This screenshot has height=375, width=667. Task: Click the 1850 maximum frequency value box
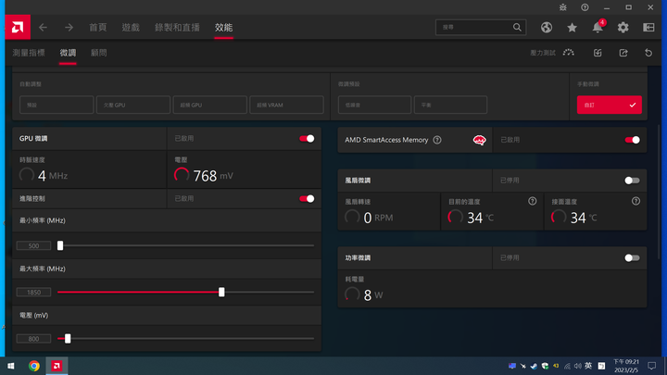[33, 292]
